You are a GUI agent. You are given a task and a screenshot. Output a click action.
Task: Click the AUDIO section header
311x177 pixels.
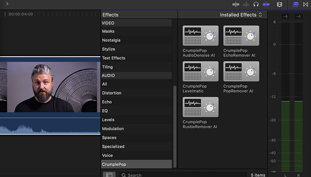[136, 76]
